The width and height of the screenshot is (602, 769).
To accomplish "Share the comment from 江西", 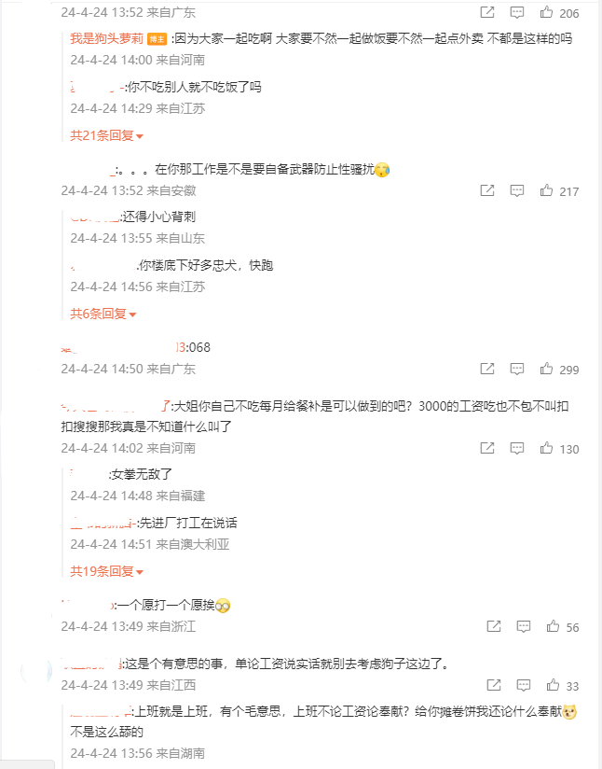I will point(494,685).
